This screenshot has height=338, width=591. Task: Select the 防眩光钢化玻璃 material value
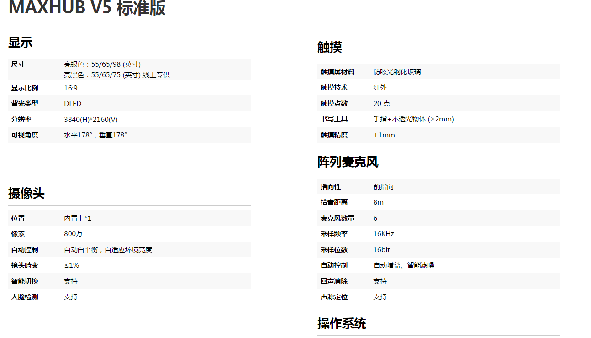click(397, 72)
